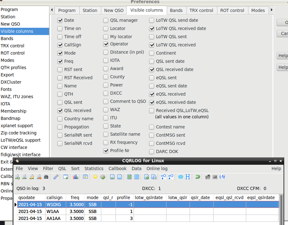Click the Cancel button in Preferences

282,33
